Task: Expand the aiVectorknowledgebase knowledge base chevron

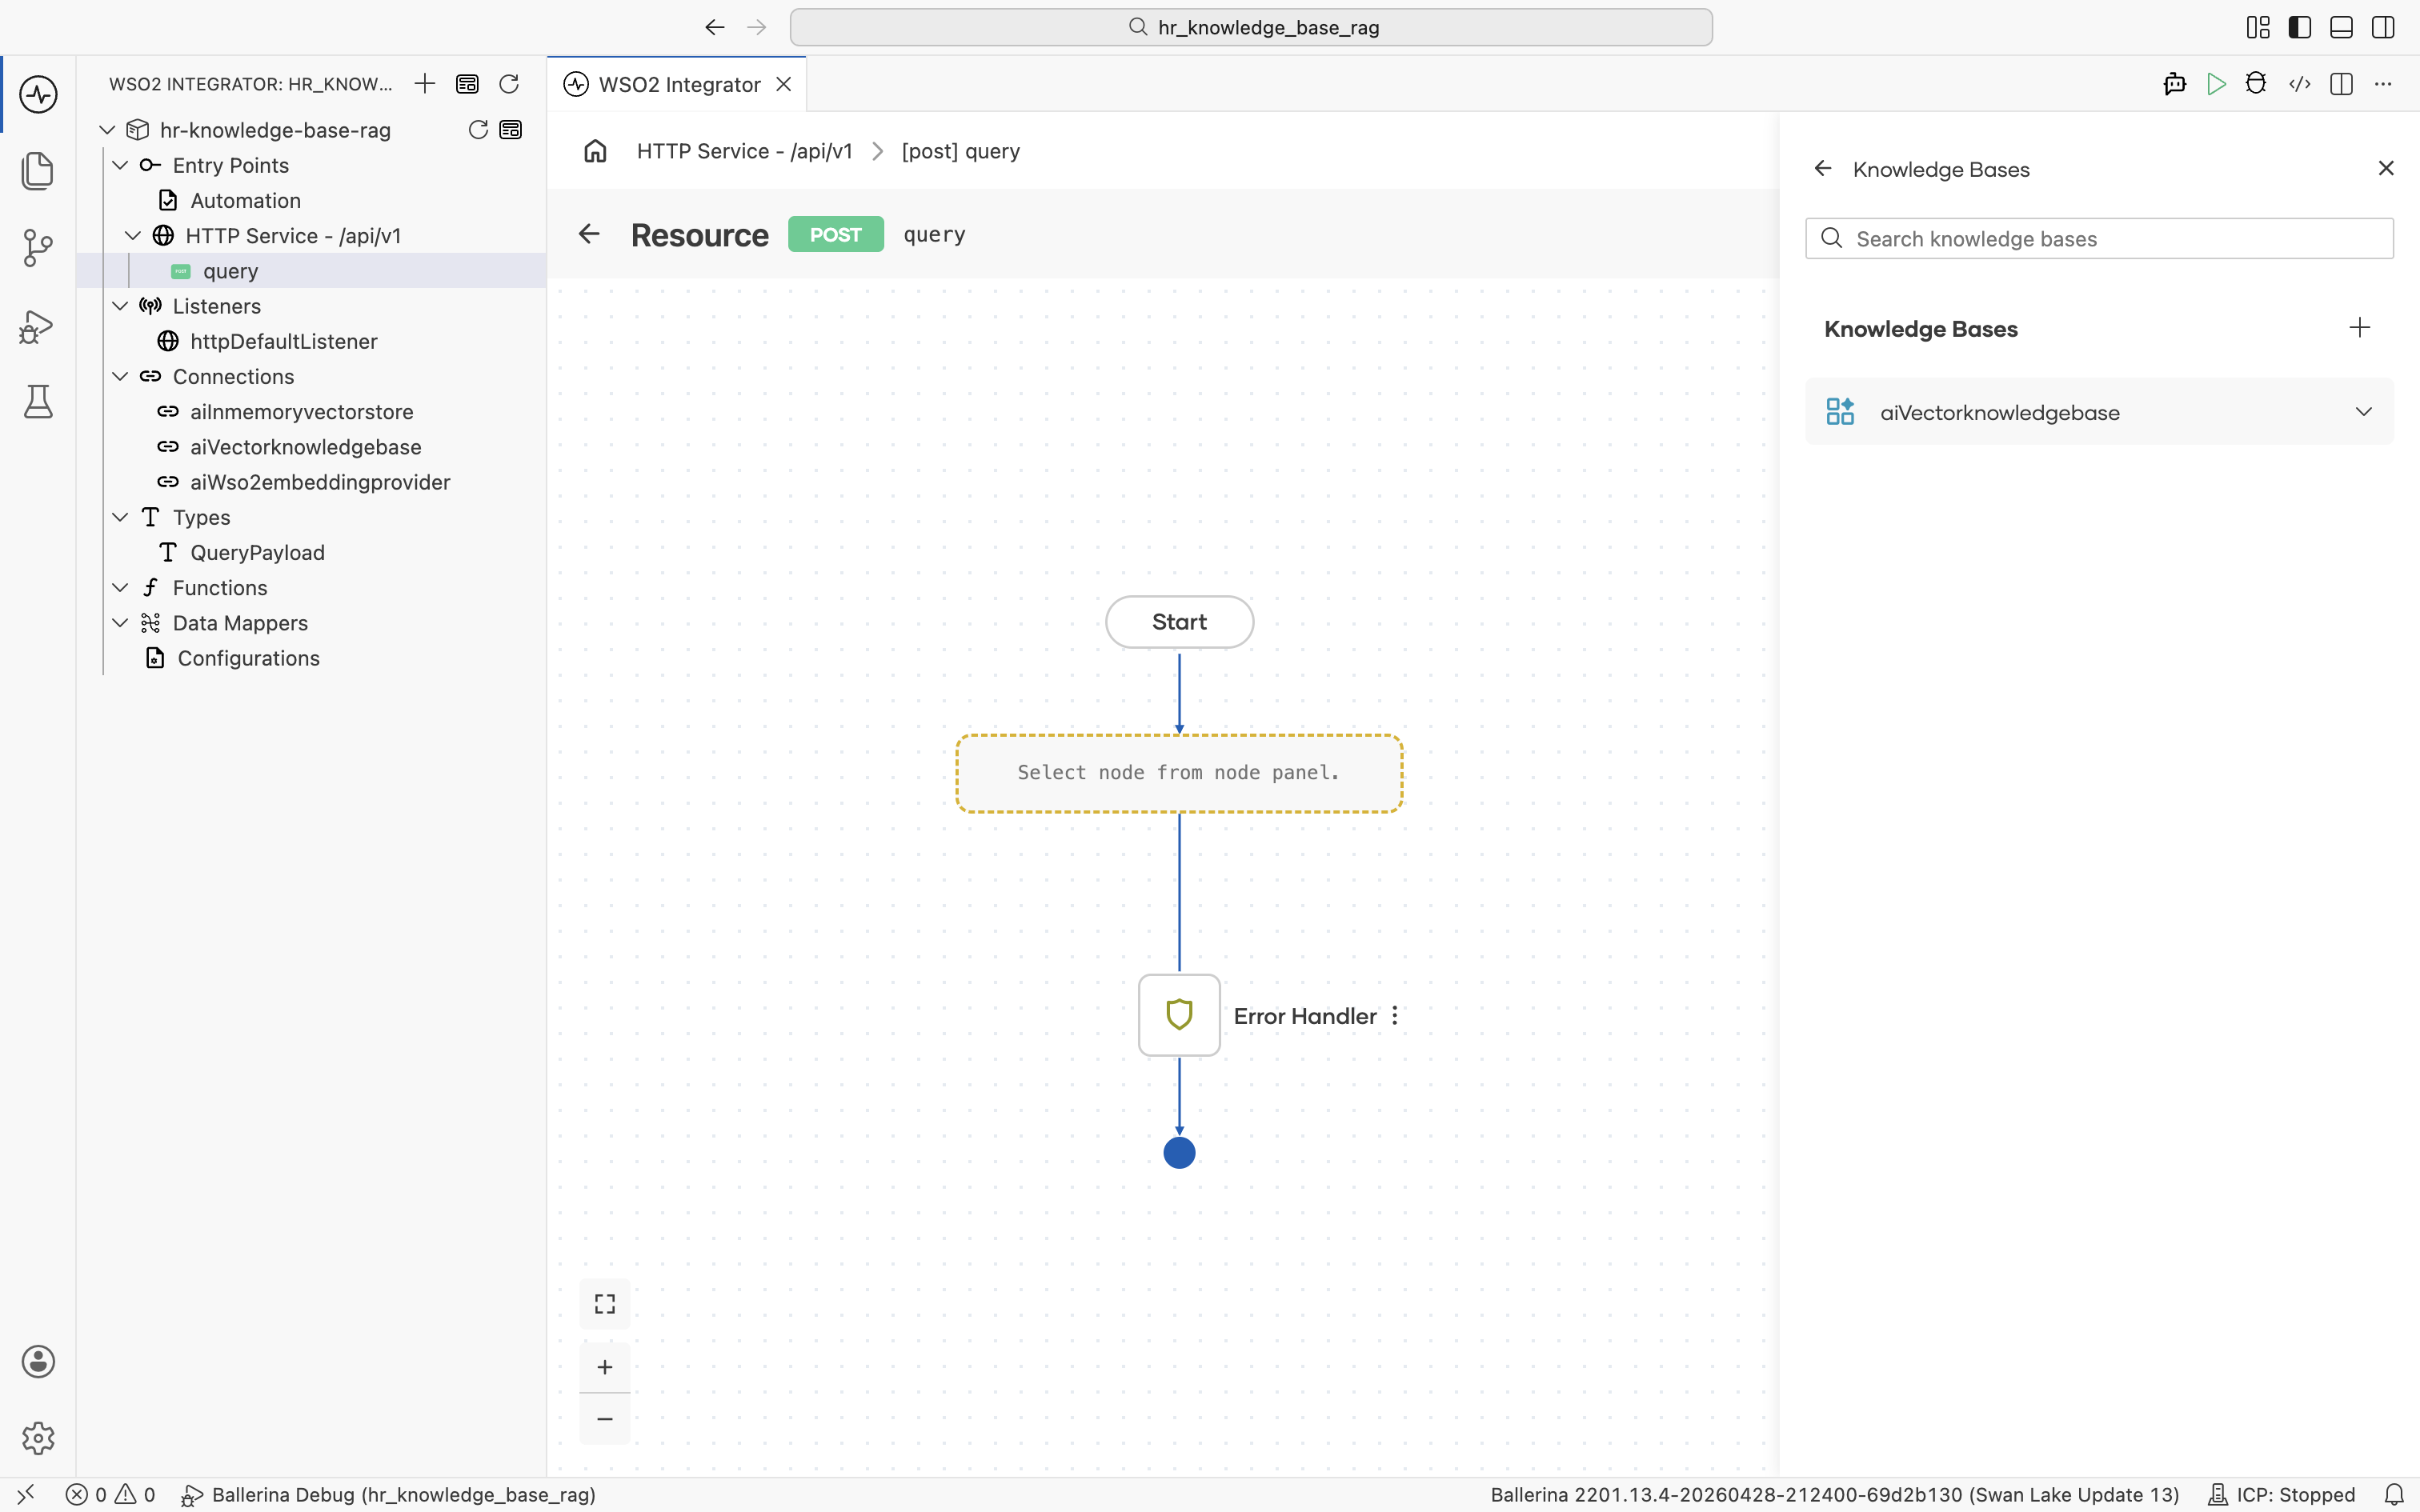Action: point(2364,412)
